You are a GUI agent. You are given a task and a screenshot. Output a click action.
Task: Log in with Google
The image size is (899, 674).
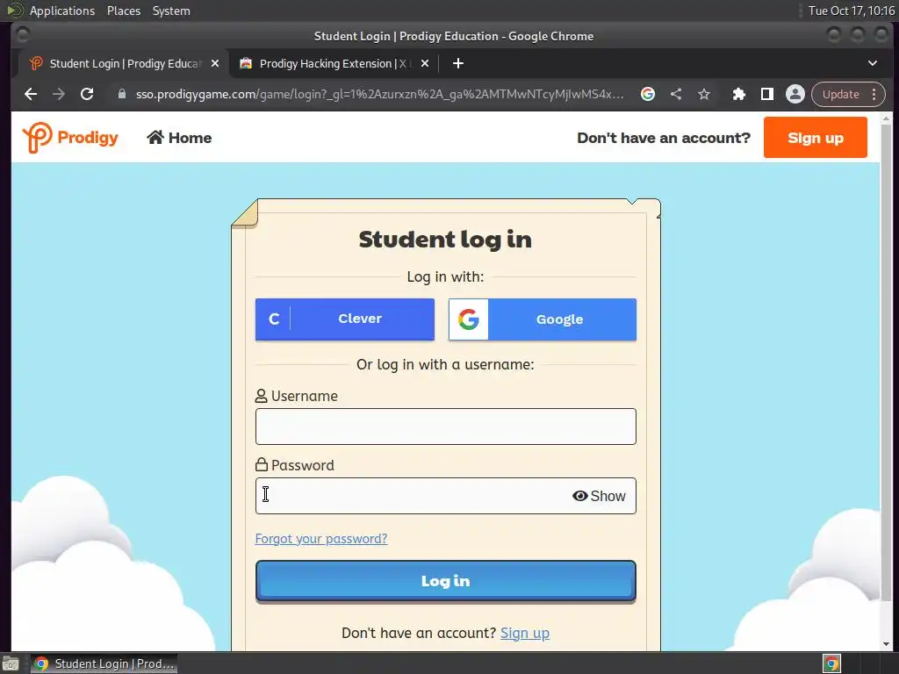click(x=542, y=319)
